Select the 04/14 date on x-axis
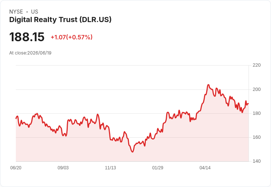Image resolution: width=271 pixels, height=187 pixels. [x=205, y=167]
